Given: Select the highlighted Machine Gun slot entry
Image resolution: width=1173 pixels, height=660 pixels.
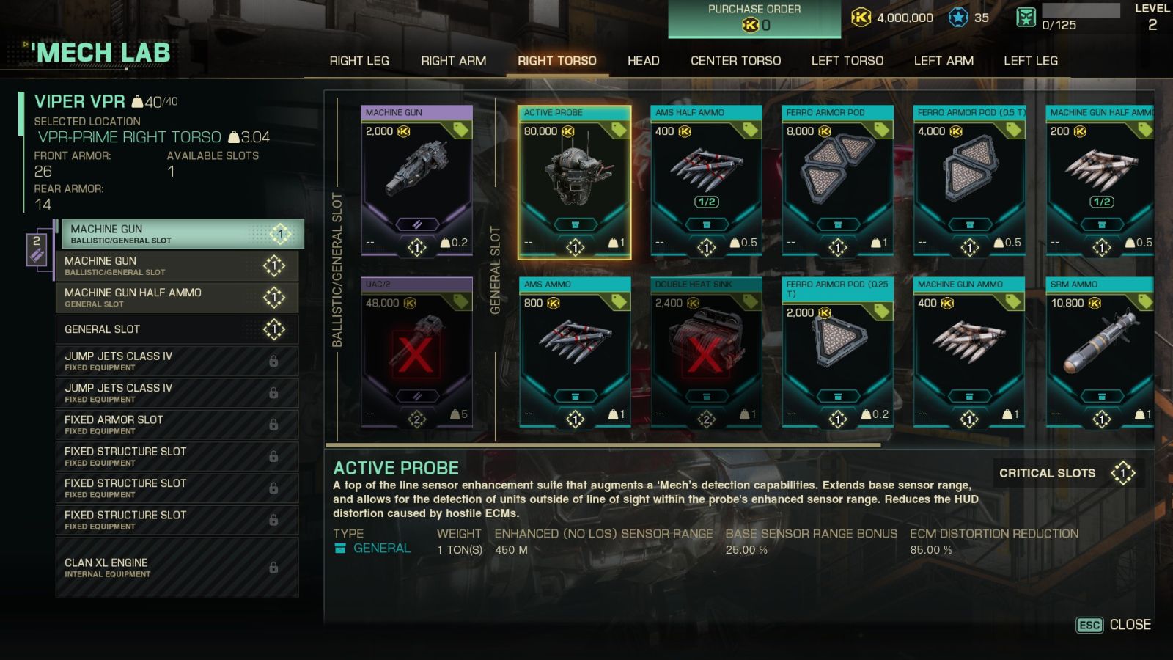Looking at the screenshot, I should pos(183,234).
